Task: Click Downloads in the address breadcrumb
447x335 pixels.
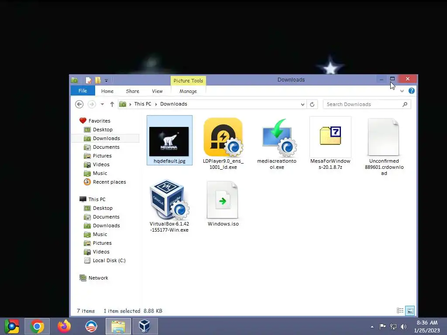Action: 174,104
